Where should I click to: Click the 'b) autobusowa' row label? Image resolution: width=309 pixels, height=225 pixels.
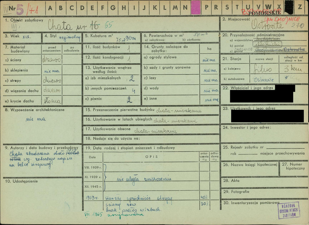coord(234,79)
